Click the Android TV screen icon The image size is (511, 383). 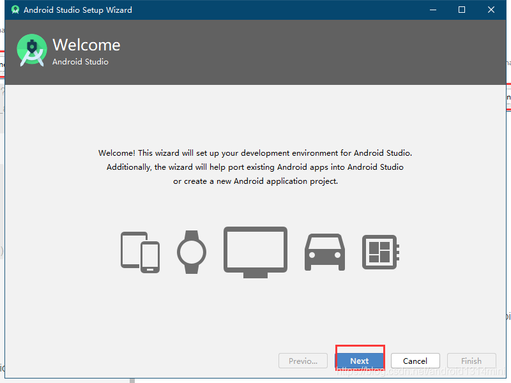pyautogui.click(x=256, y=252)
